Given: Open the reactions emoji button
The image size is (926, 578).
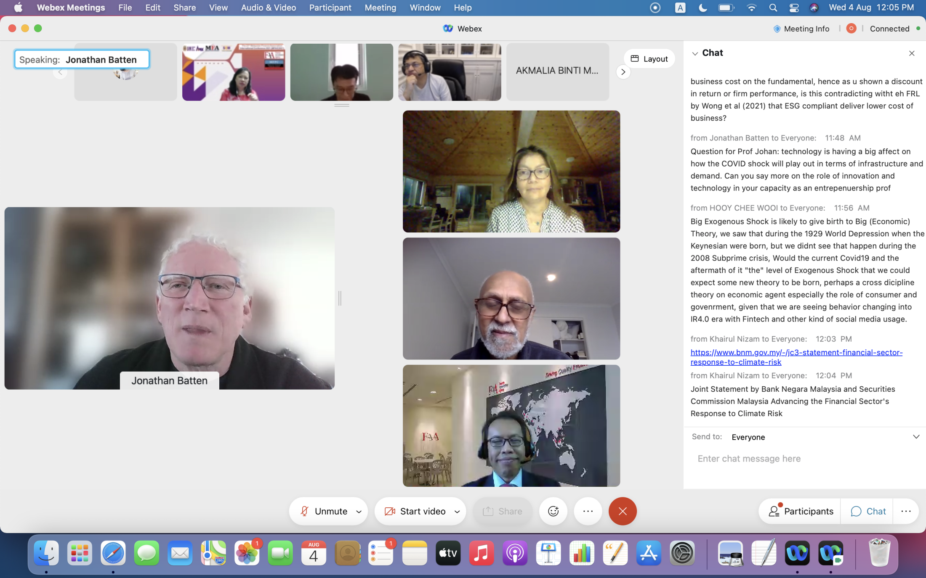Looking at the screenshot, I should pyautogui.click(x=553, y=511).
